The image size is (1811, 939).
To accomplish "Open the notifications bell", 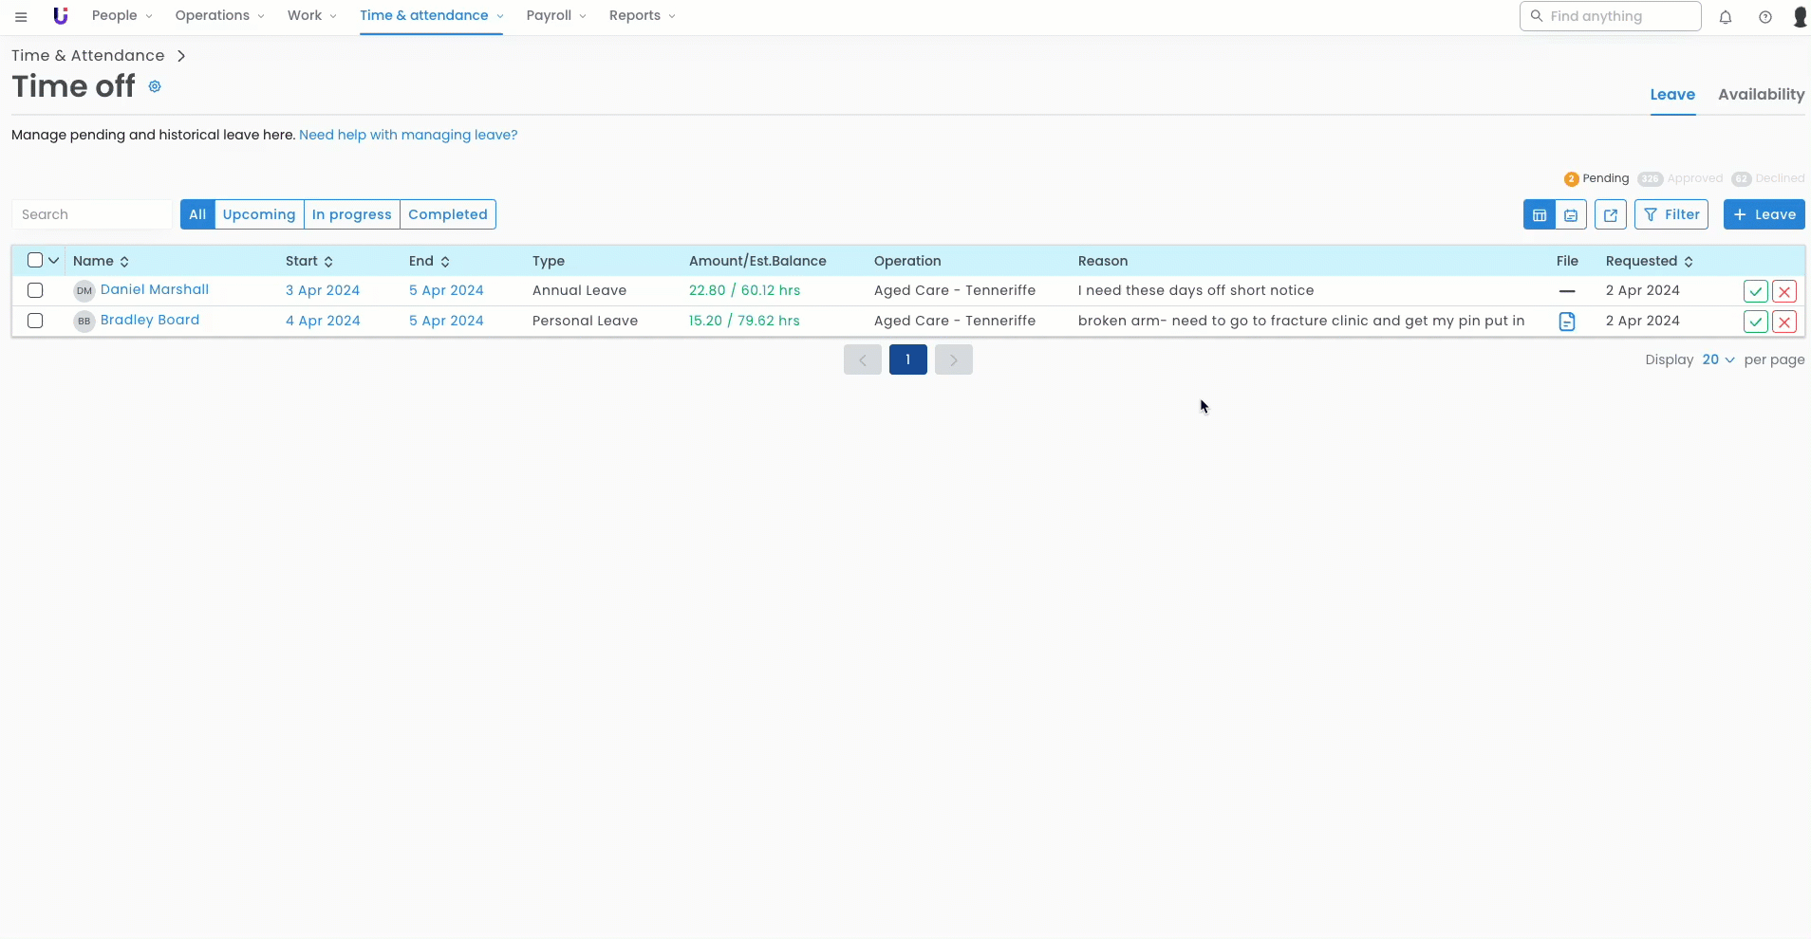I will 1726,17.
